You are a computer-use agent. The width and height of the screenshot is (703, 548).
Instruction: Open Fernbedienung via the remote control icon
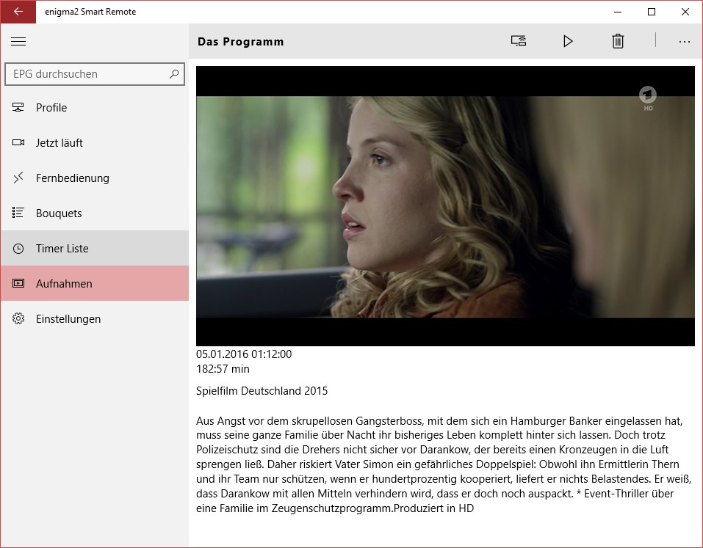[18, 178]
